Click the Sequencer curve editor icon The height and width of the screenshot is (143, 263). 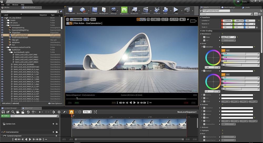tap(95, 112)
